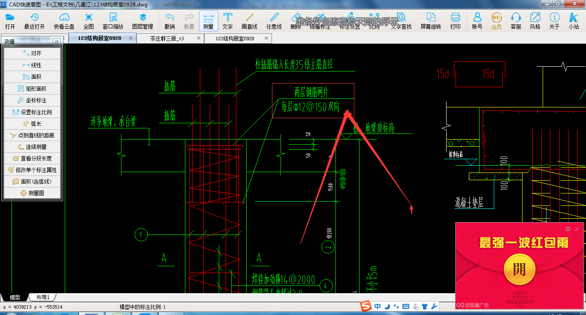This screenshot has height=315, width=586.
Task: Choose 连续测量 continuous measurement
Action: coord(32,147)
